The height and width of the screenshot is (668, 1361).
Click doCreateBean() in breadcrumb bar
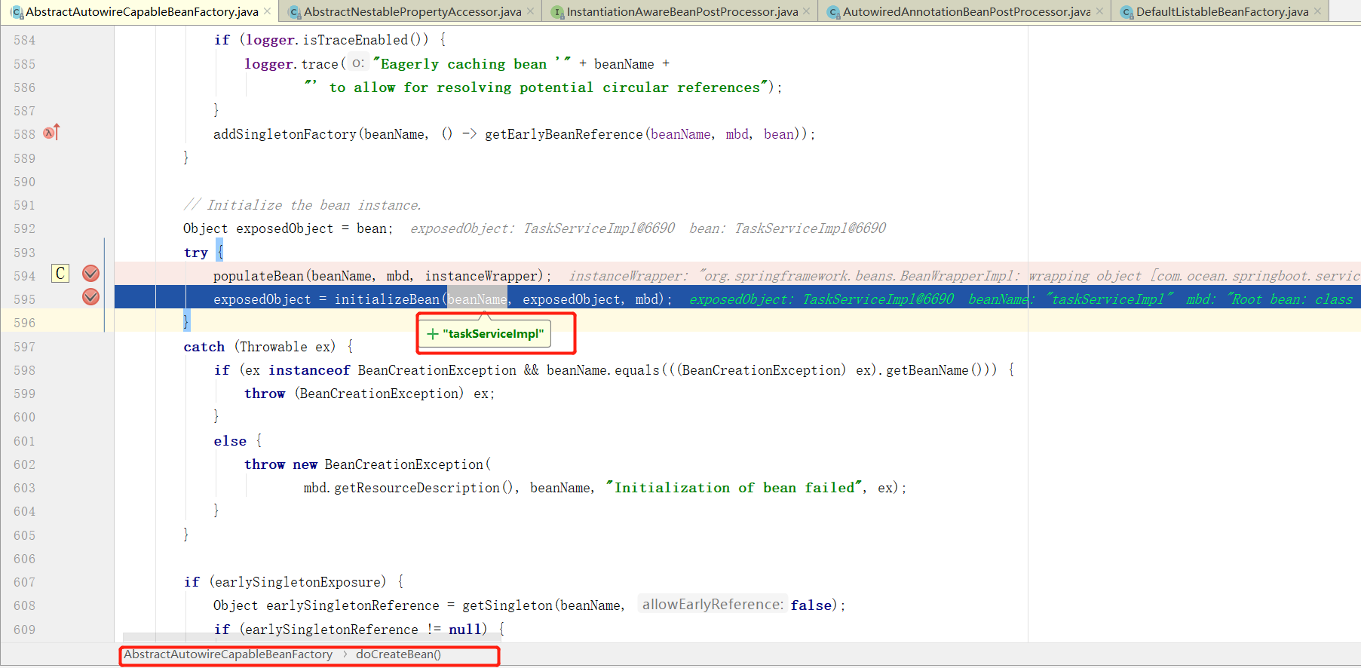tap(398, 654)
